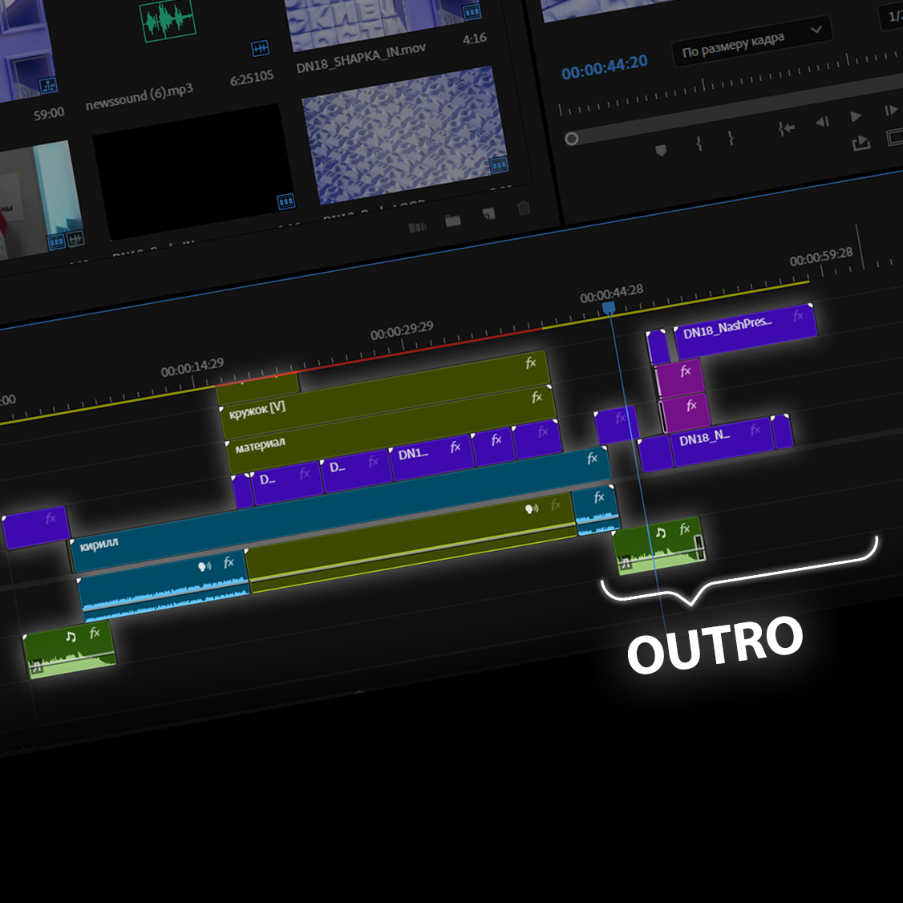Click the Mark In bracket icon
Viewport: 903px width, 903px height.
tap(699, 144)
